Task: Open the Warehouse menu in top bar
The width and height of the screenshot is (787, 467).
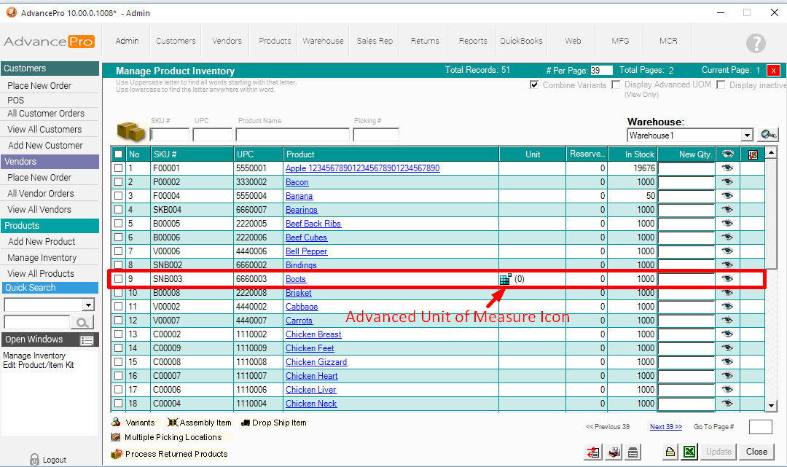Action: [x=323, y=41]
